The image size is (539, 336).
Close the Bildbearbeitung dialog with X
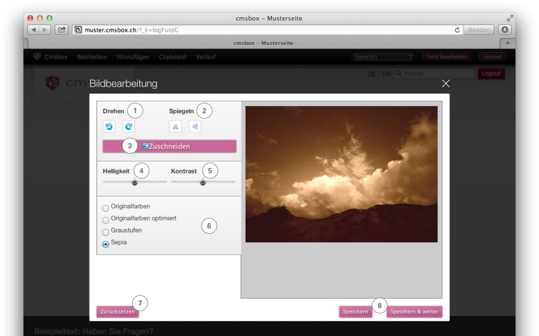(445, 83)
